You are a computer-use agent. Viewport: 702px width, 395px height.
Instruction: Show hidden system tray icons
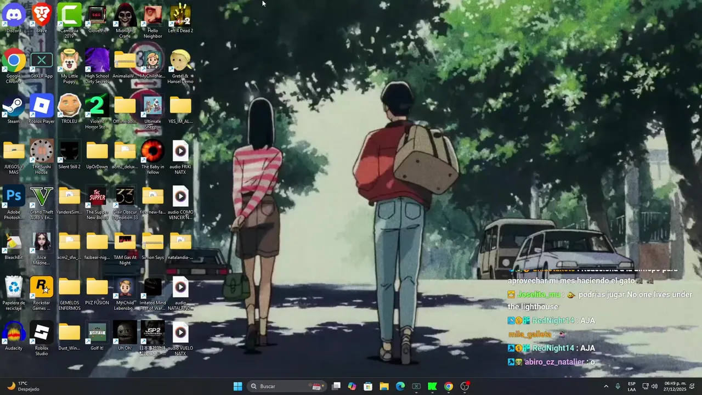pos(605,386)
